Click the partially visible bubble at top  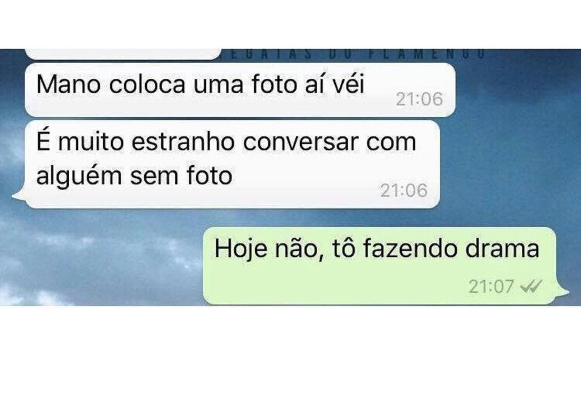tap(123, 54)
